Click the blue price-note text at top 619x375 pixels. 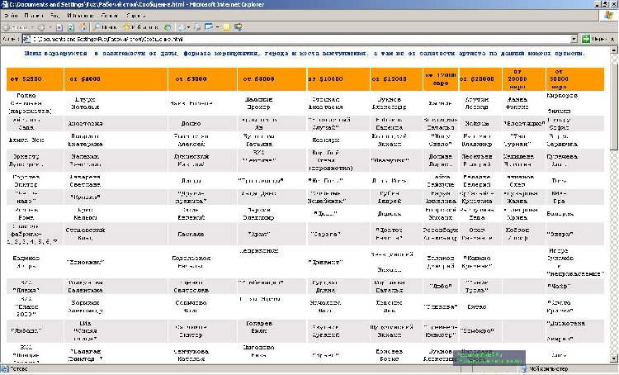305,54
